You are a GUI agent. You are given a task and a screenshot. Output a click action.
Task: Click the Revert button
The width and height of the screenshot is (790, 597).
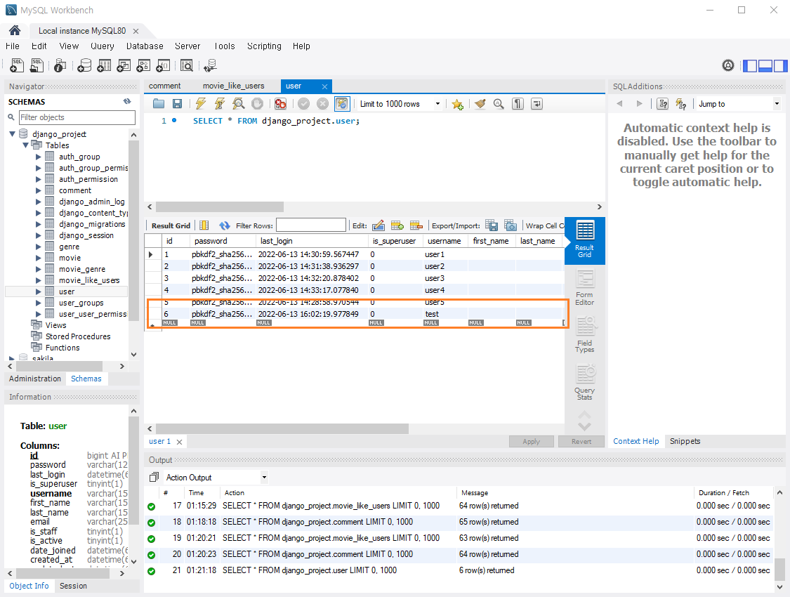coord(581,441)
